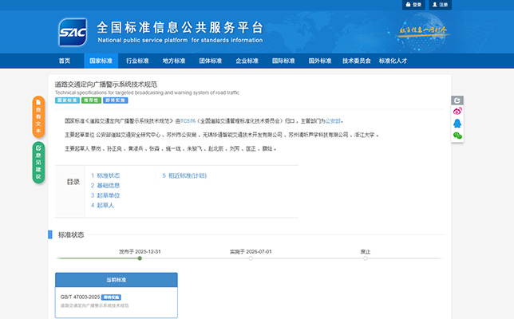Open the GB/T 47003-2025 current standard card
Screen dimensions: 514x319
116,301
